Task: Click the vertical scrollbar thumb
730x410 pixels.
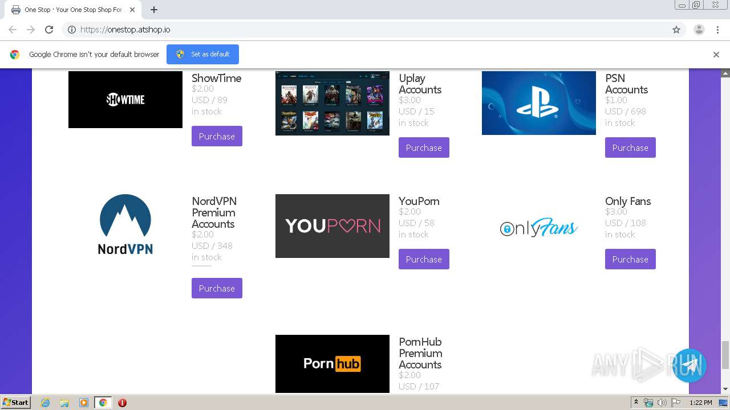Action: [x=725, y=355]
